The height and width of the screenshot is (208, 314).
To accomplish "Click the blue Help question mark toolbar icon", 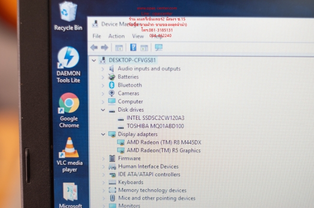I will click(x=133, y=47).
